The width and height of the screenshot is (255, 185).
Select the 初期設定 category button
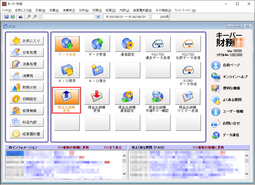point(27,99)
